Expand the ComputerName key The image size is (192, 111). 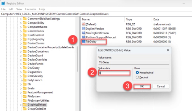[x=21, y=27]
